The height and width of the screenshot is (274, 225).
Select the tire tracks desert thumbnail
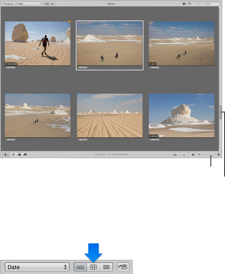point(110,115)
